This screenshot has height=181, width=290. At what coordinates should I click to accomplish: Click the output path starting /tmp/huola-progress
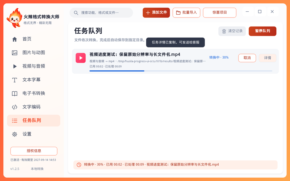tap(161, 61)
